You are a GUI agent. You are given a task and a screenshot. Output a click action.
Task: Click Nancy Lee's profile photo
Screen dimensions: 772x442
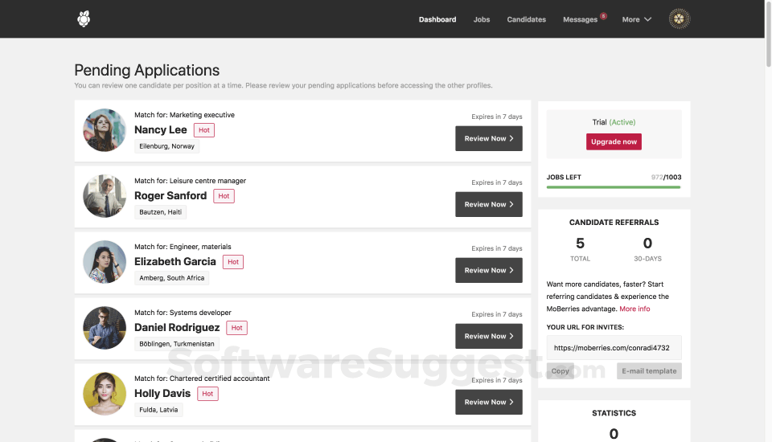(x=105, y=130)
